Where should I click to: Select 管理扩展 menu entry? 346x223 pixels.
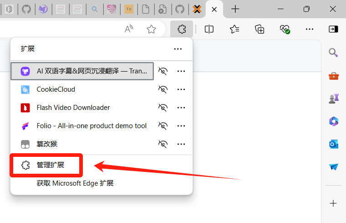pos(51,165)
